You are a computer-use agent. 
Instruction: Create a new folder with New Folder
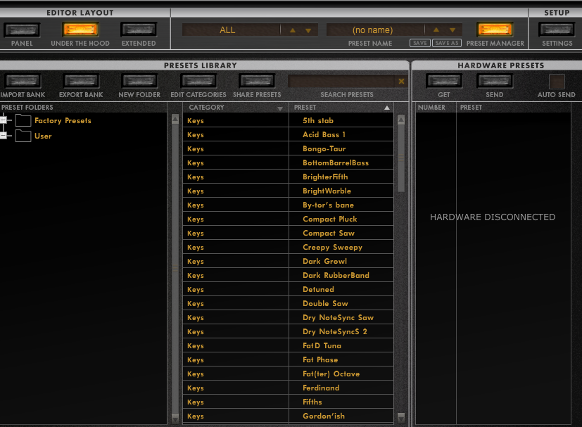click(139, 81)
